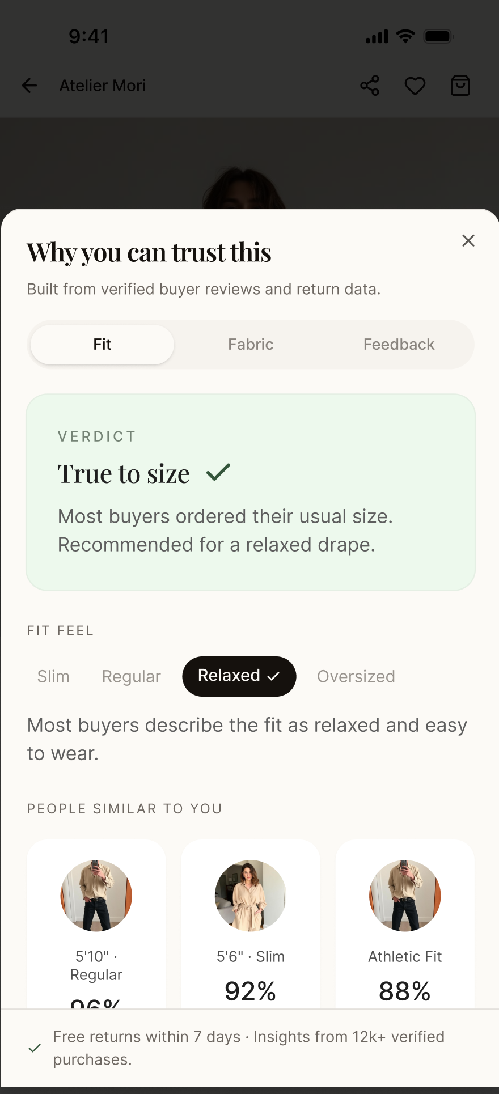The height and width of the screenshot is (1094, 499).
Task: Tap the battery status icon
Action: [x=439, y=37]
